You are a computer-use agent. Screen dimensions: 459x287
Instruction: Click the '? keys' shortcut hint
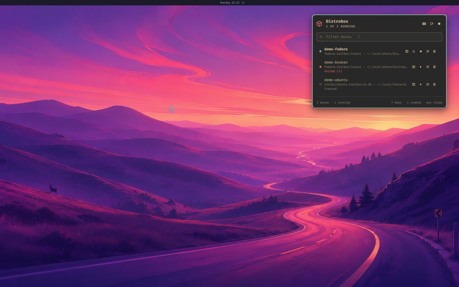[396, 103]
